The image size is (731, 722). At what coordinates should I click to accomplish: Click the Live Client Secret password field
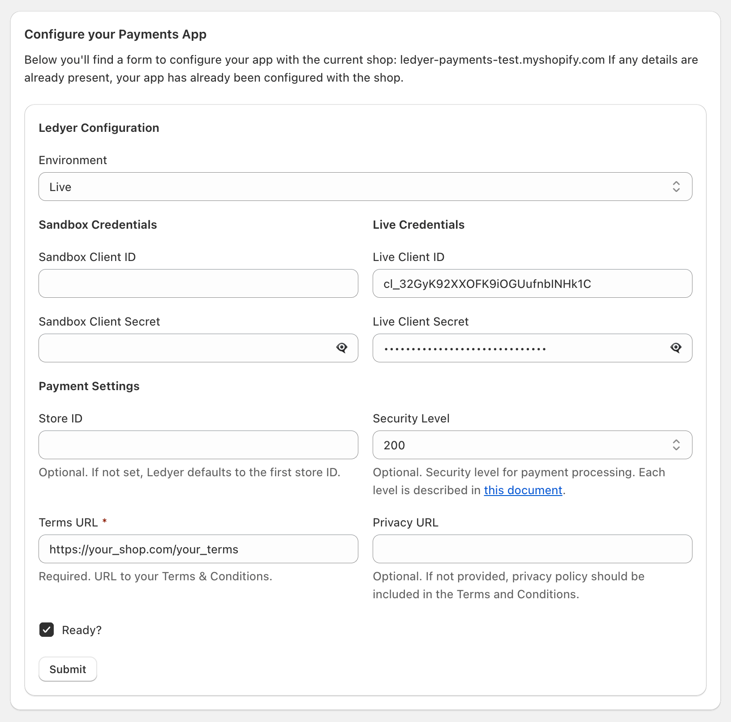coord(532,348)
